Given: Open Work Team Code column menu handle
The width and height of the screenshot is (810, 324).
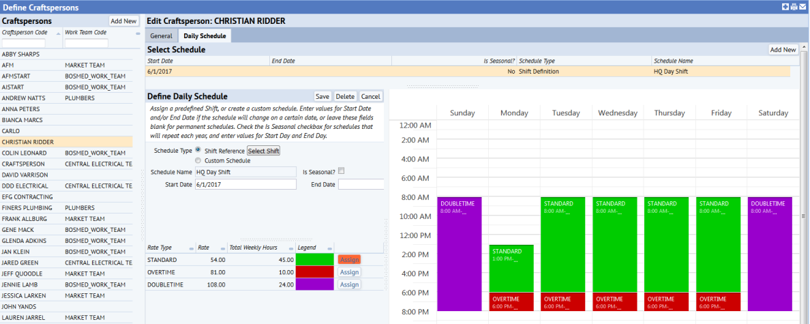Looking at the screenshot, I should (138, 33).
